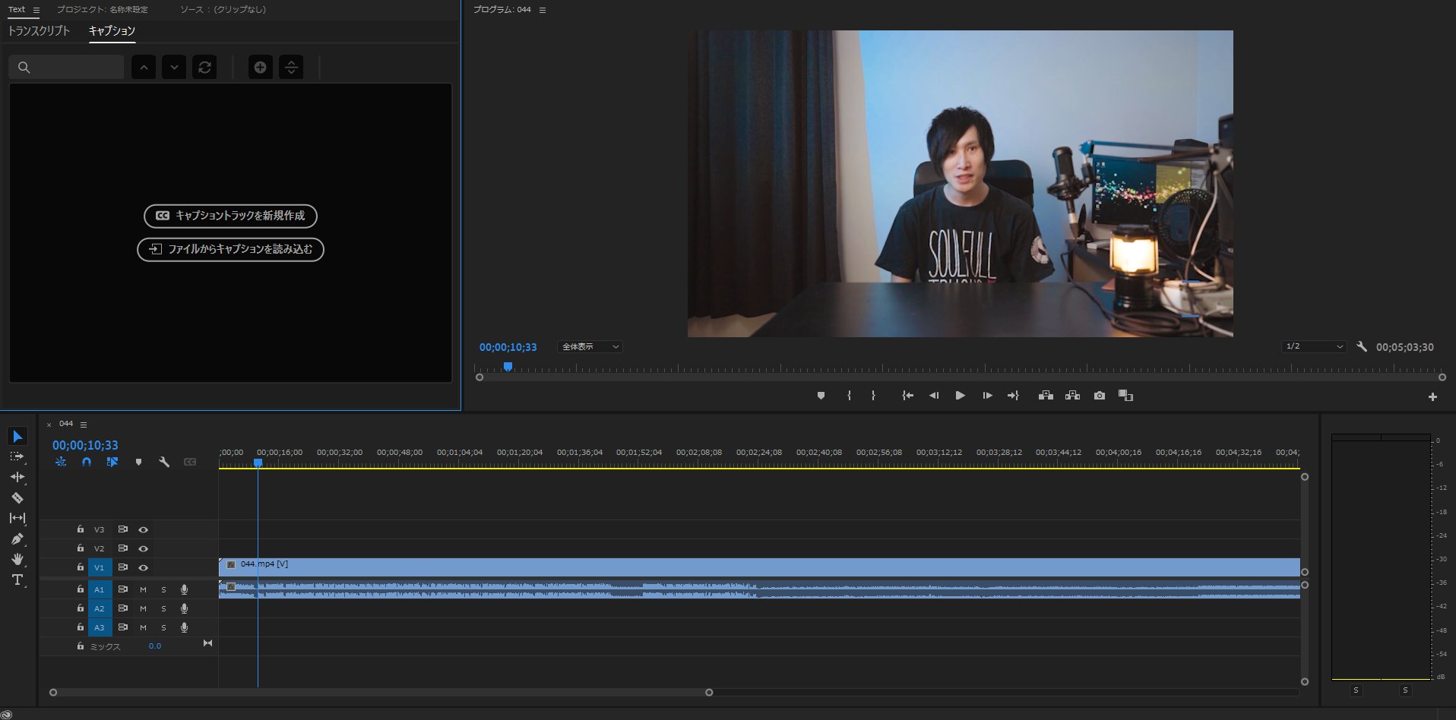Mute audio track A1
The image size is (1456, 720).
click(x=143, y=589)
